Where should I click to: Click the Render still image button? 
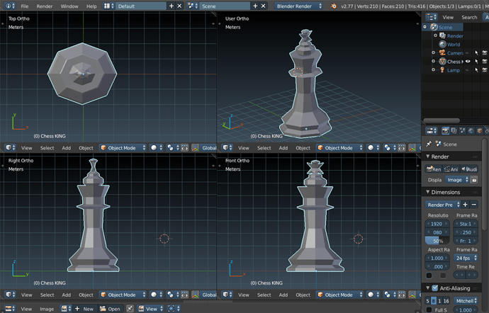[x=434, y=169]
